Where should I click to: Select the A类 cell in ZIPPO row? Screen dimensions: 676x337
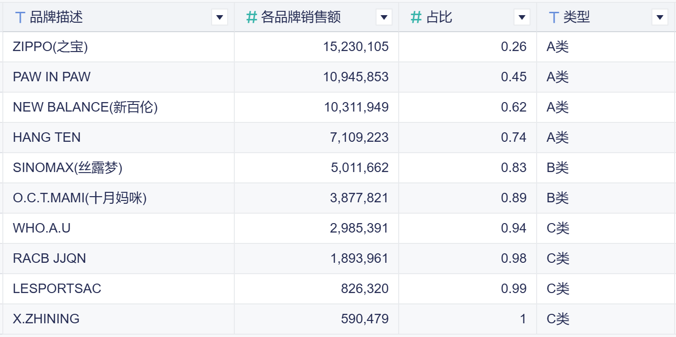pos(606,47)
